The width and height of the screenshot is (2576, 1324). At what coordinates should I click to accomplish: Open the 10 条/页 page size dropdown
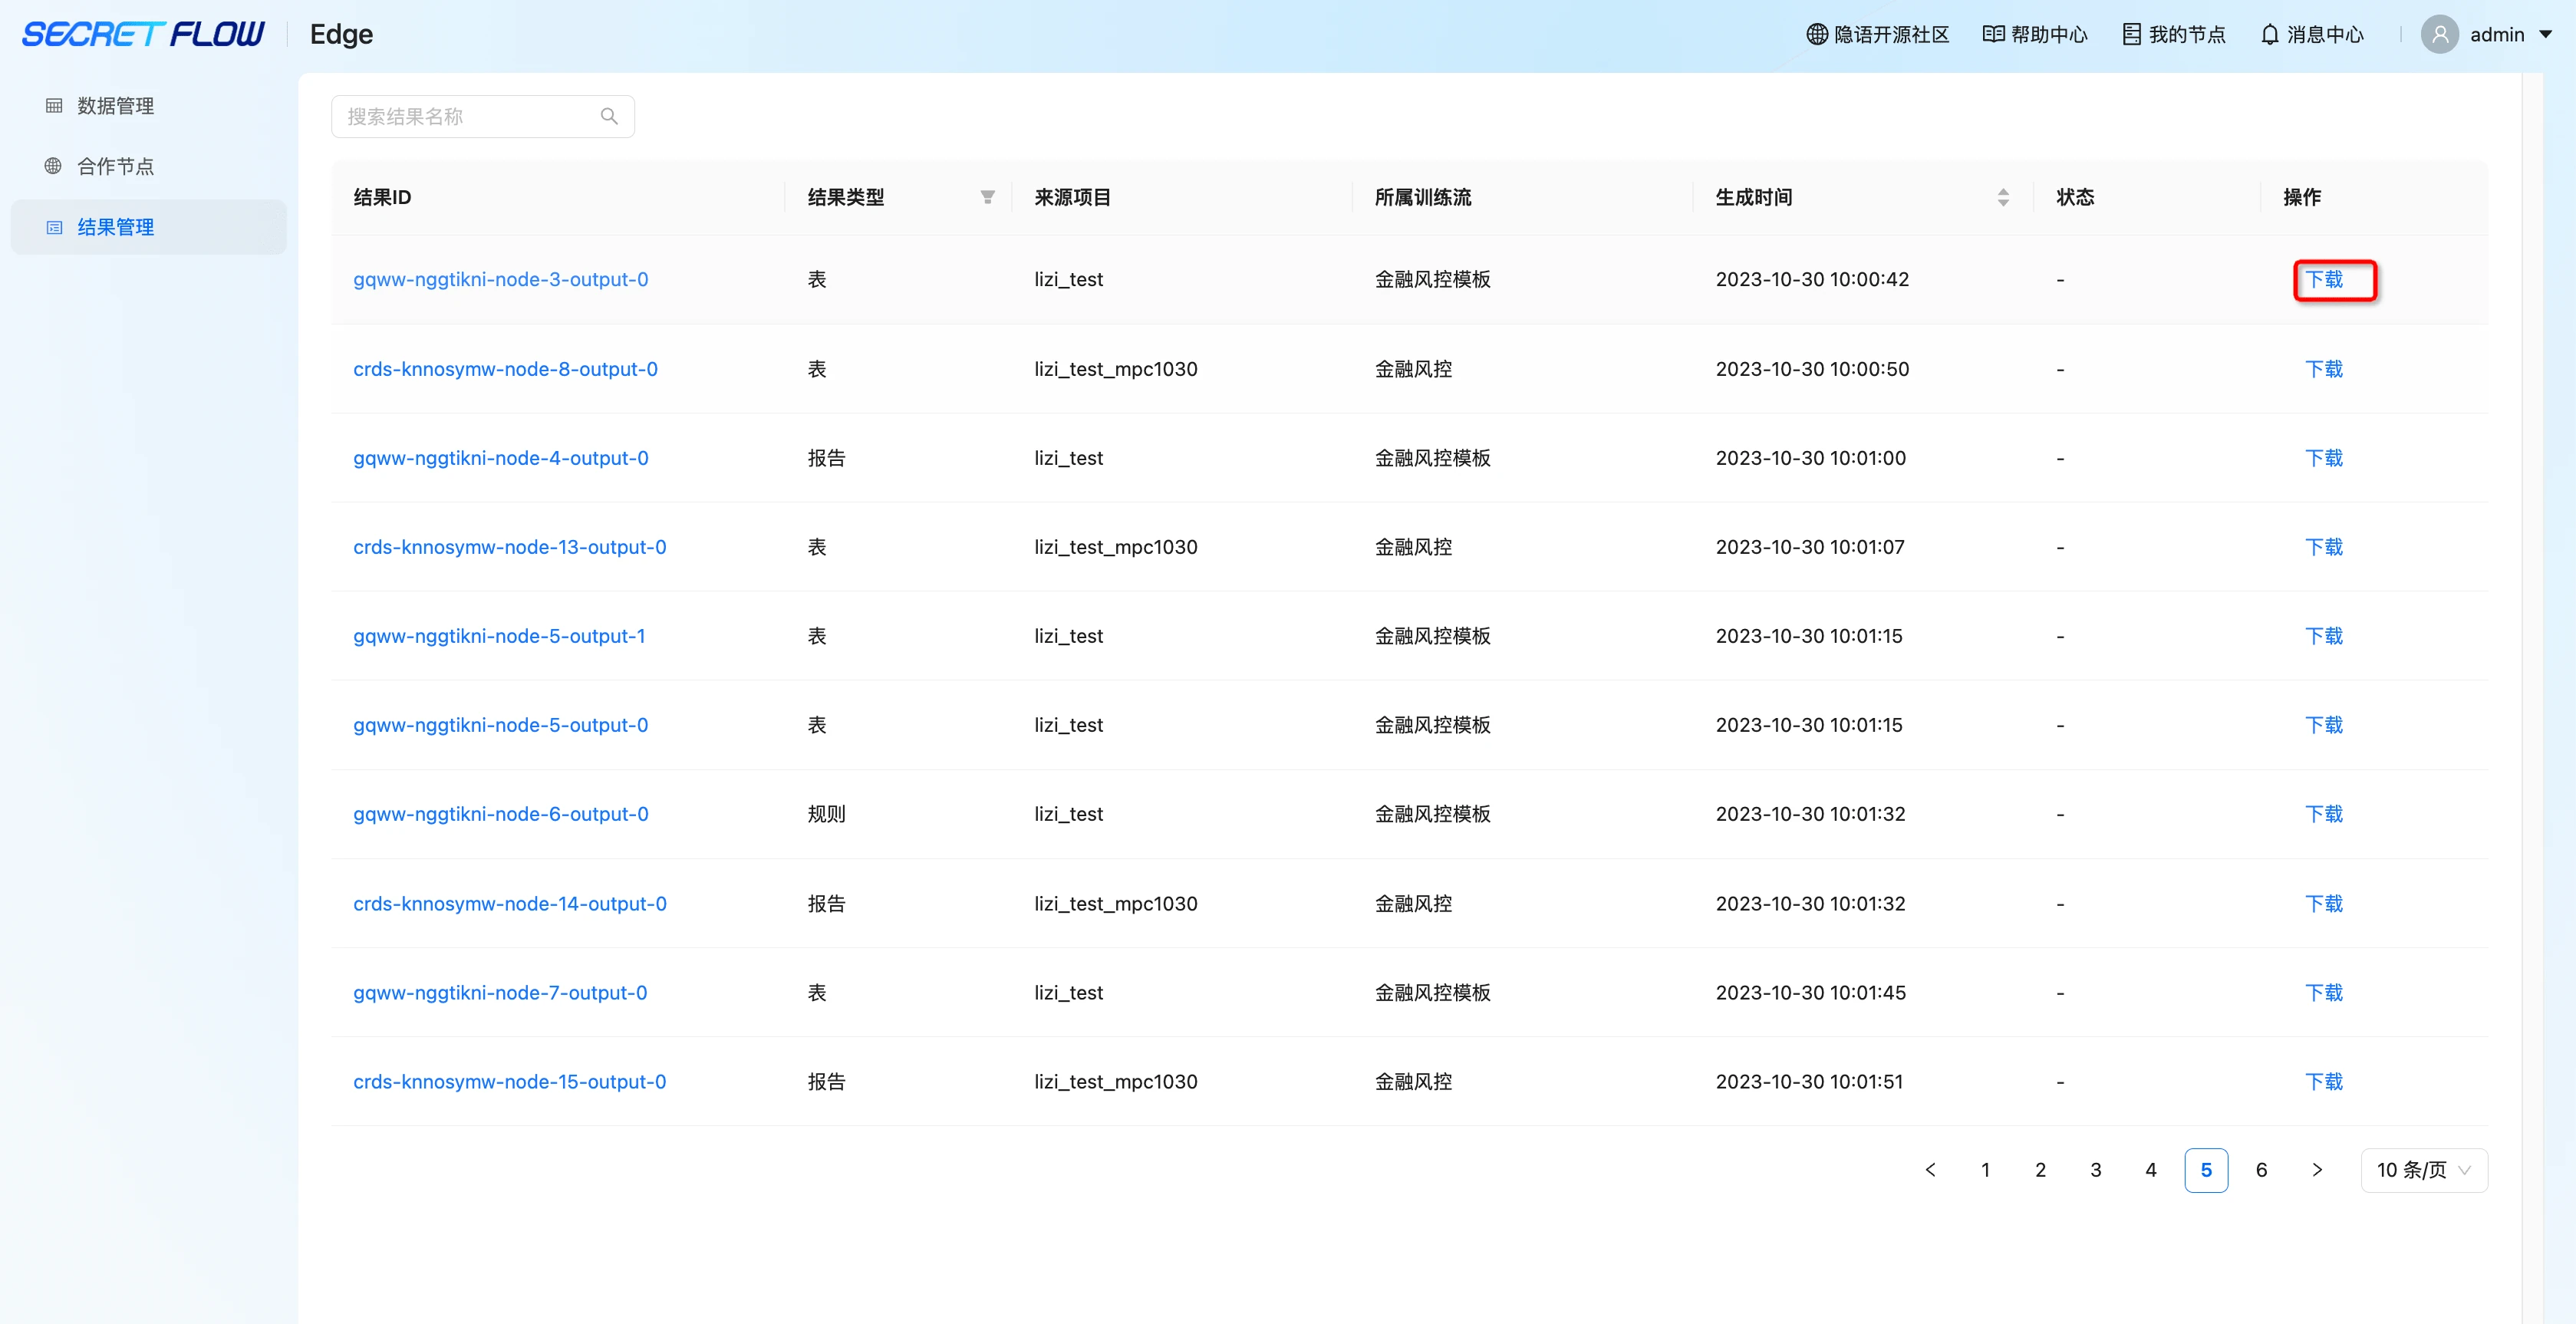2424,1170
